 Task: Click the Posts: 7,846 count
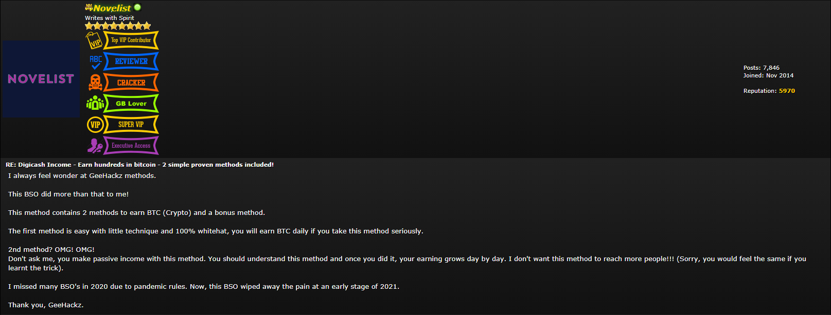[x=761, y=68]
